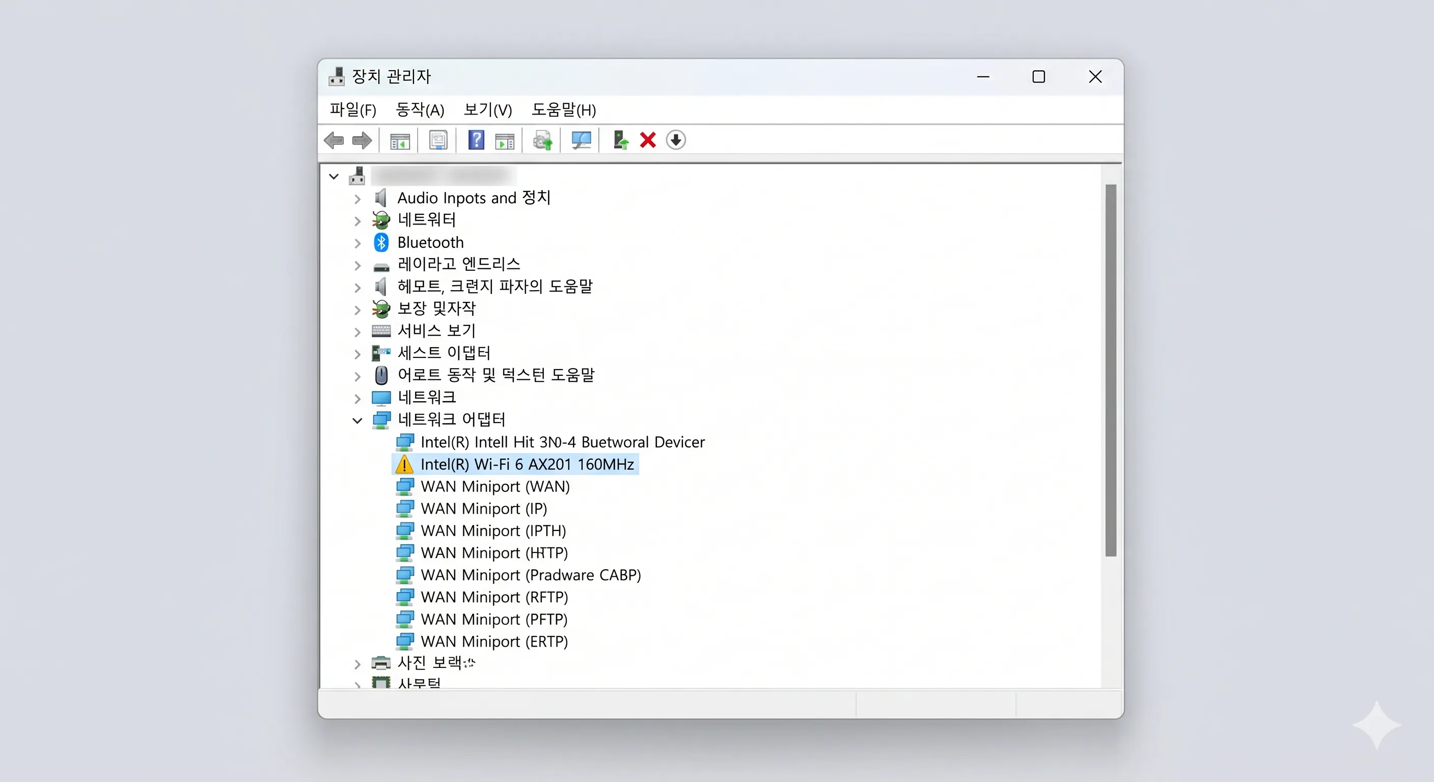
Task: Click the disable device down-arrow icon
Action: (x=676, y=140)
